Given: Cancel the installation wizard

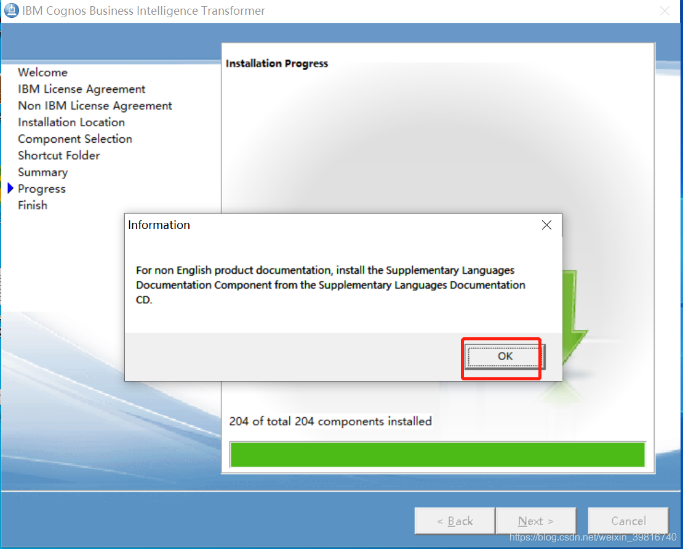Looking at the screenshot, I should [628, 521].
